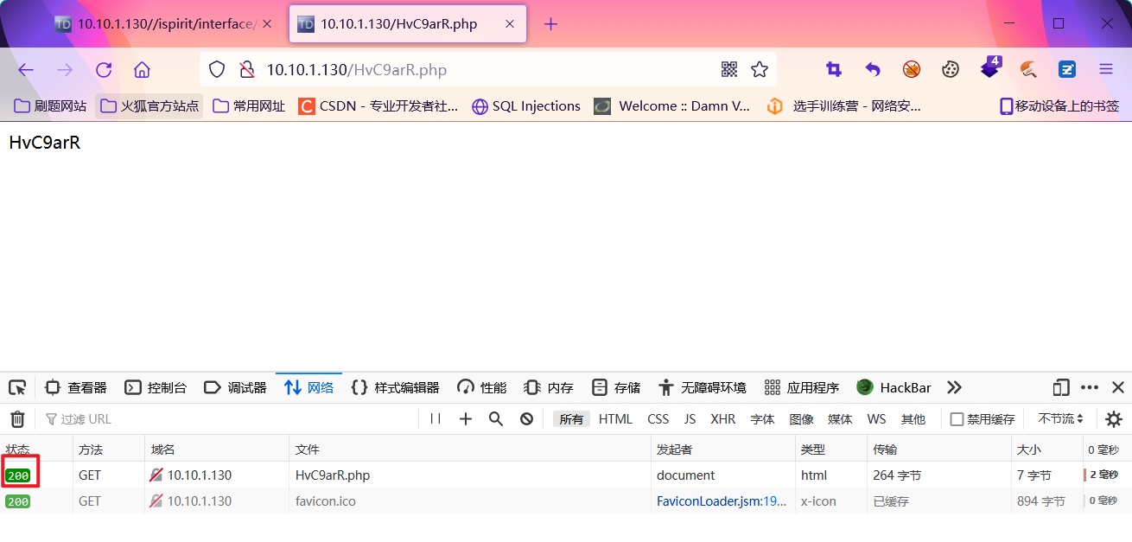
Task: Open the 无障碍环境 accessibility tab
Action: [x=702, y=387]
